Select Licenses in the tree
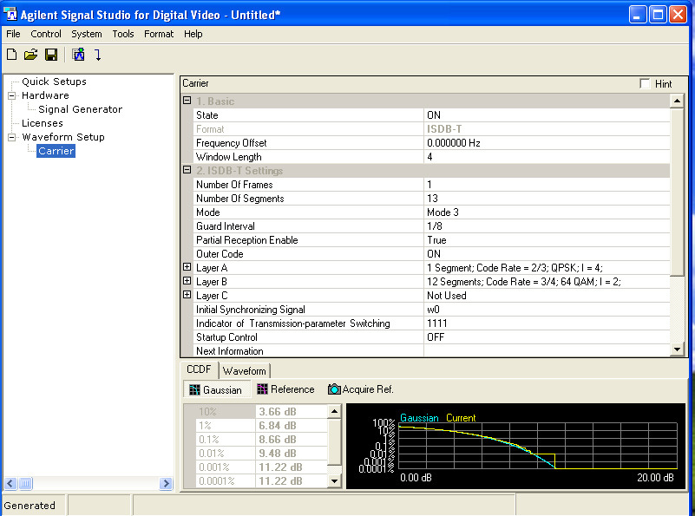 point(43,123)
